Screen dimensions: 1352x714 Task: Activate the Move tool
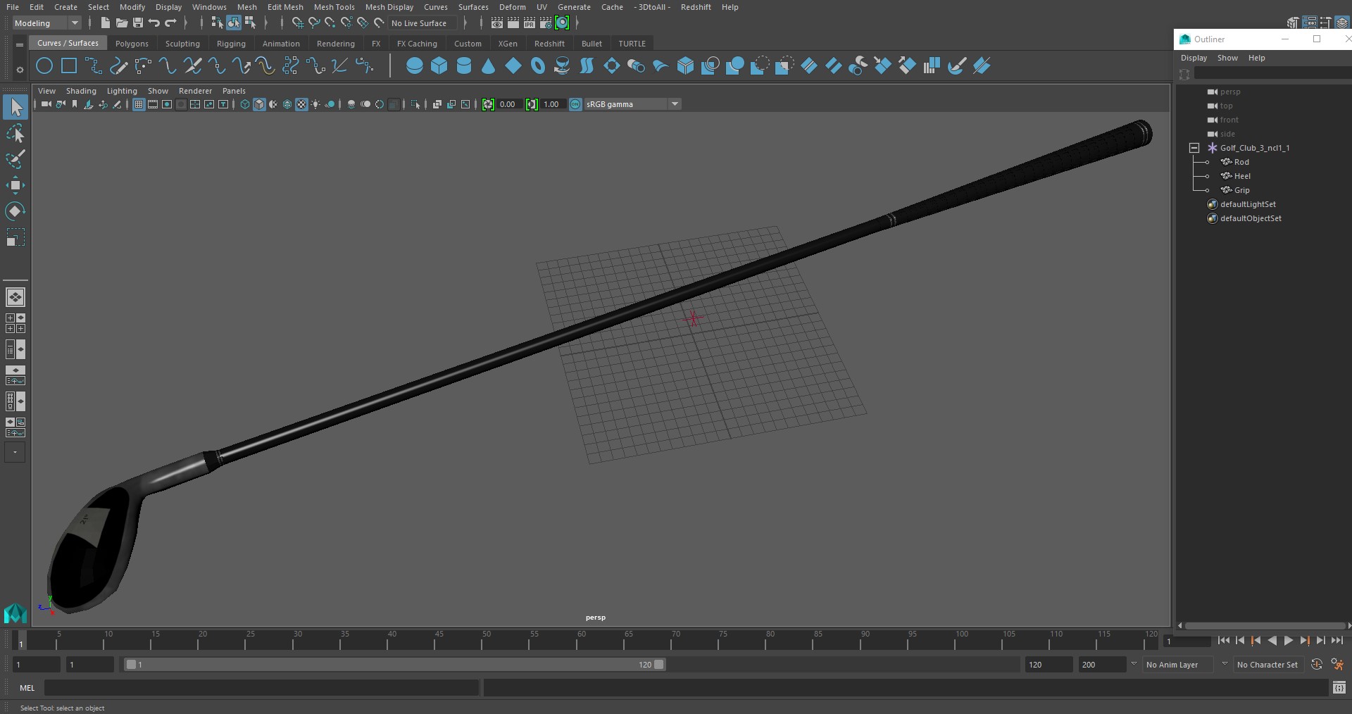coord(15,185)
